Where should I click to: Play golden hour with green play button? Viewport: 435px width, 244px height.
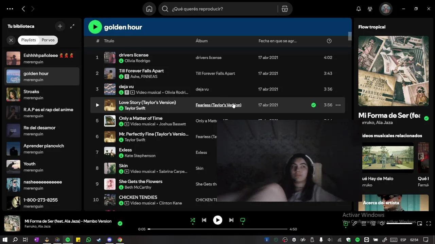coord(95,27)
